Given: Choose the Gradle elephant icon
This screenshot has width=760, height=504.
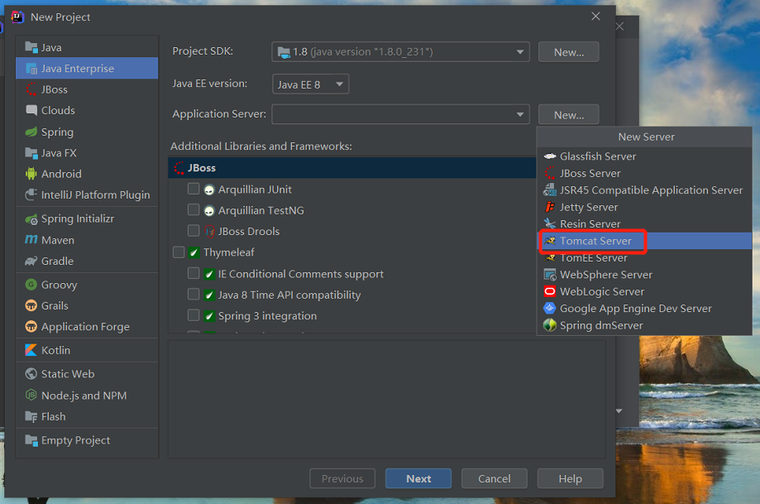Looking at the screenshot, I should click(31, 261).
